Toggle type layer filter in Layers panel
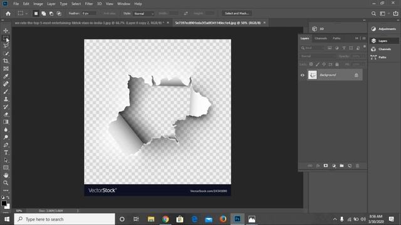 tap(344, 48)
